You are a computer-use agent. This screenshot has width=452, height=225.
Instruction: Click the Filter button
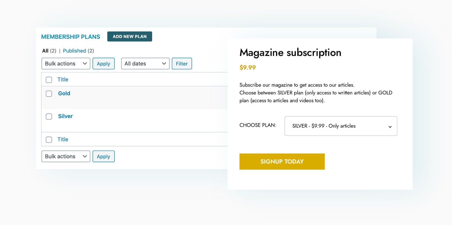tap(182, 64)
